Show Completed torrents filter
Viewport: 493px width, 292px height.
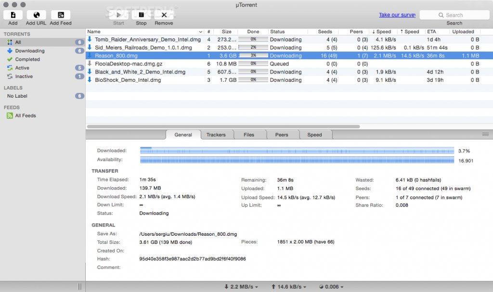pos(43,59)
